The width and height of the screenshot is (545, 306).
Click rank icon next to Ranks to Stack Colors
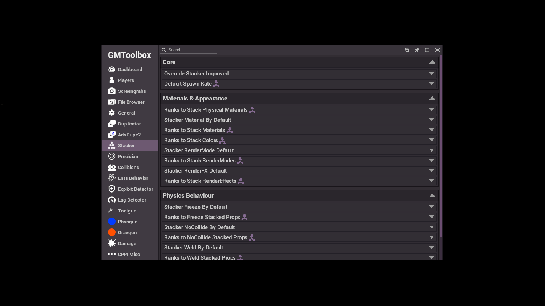[222, 140]
